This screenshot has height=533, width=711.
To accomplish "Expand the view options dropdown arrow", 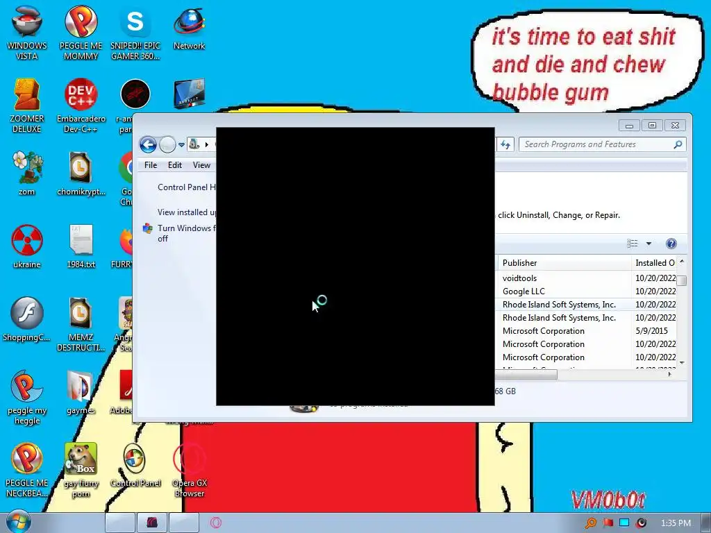I will (x=649, y=244).
